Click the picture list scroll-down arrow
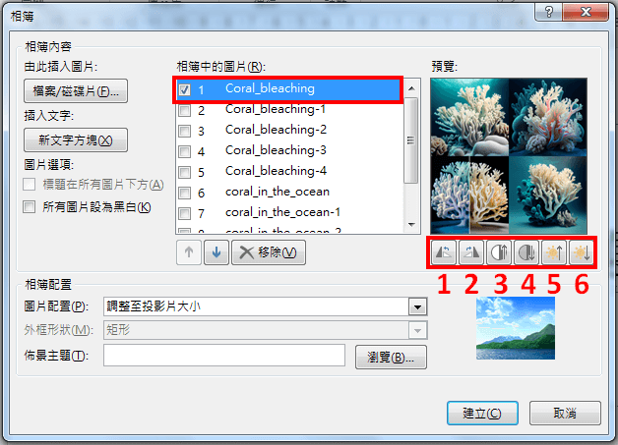This screenshot has height=445, width=618. [x=412, y=225]
